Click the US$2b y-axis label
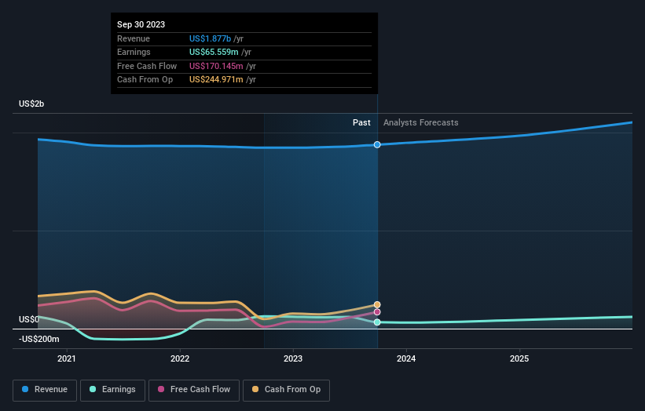The height and width of the screenshot is (411, 645). (31, 104)
